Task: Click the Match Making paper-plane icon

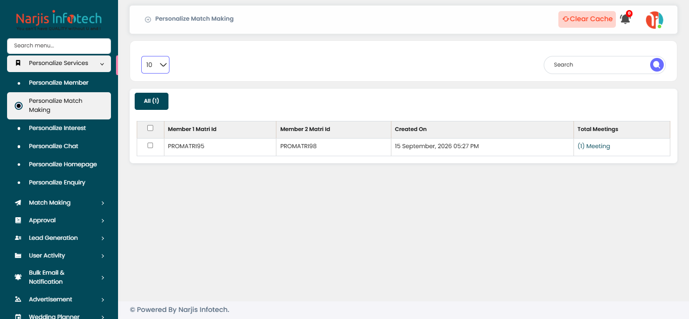Action: click(18, 203)
